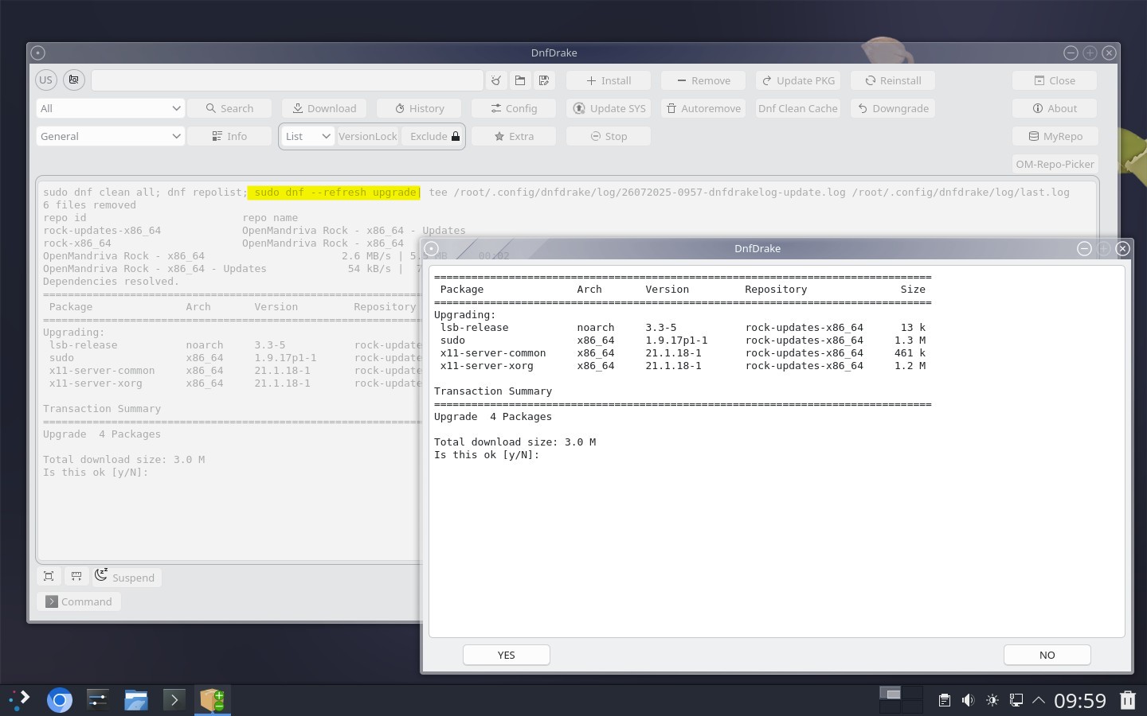Click the Stop button
Screen dimensions: 1147x716
(609, 136)
